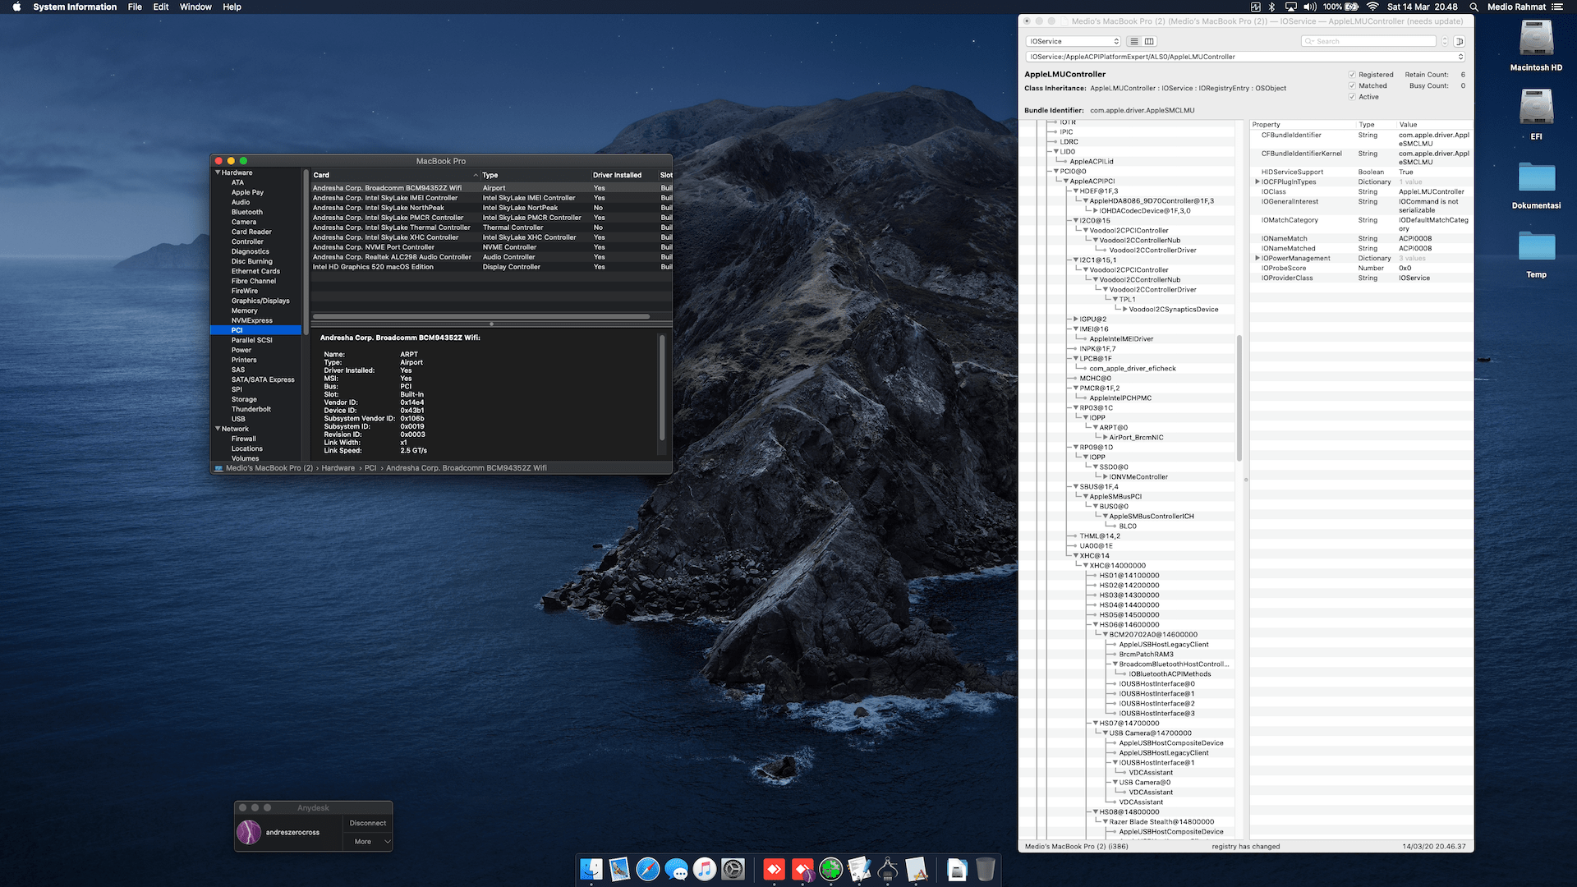The width and height of the screenshot is (1577, 887).
Task: Collapse the PCI0@0 tree node
Action: pyautogui.click(x=1056, y=172)
